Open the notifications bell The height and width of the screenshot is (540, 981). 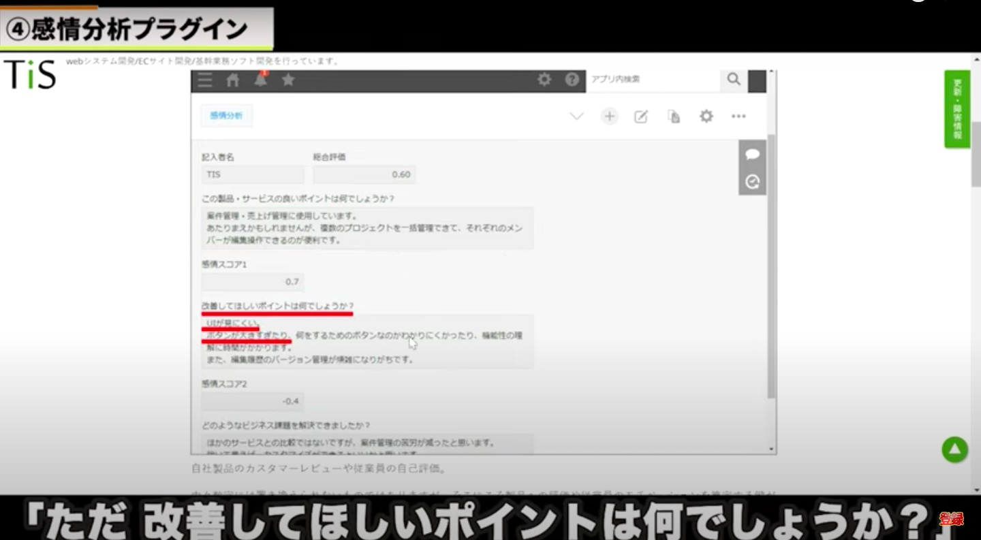(x=261, y=80)
